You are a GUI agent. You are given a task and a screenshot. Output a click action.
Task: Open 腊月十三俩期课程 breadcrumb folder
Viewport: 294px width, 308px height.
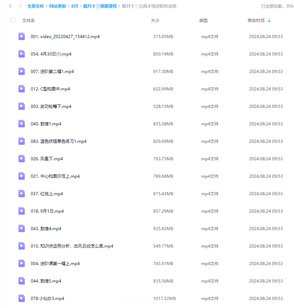[x=100, y=6]
